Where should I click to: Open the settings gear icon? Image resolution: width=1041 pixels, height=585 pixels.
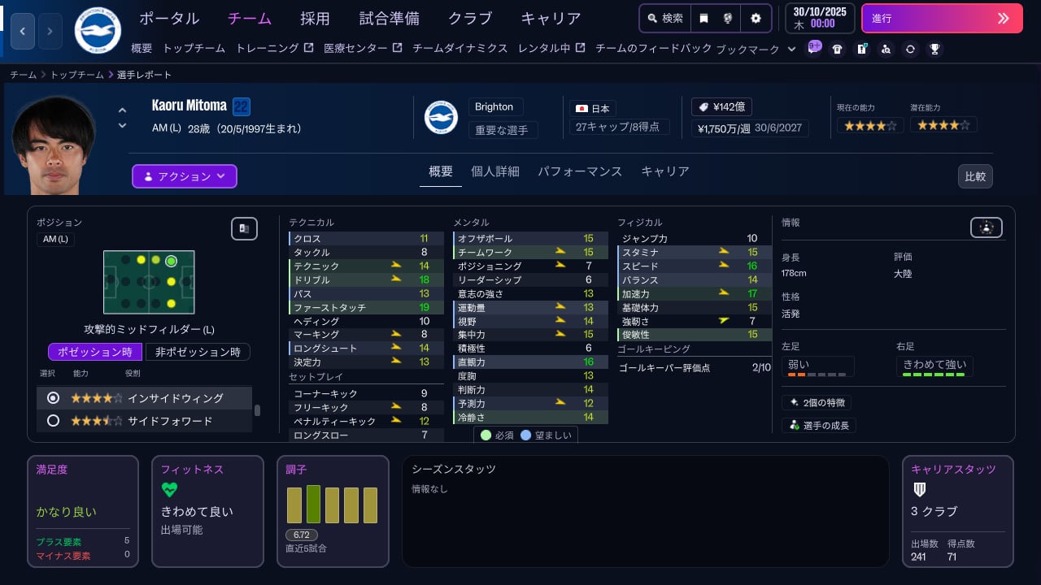(756, 17)
